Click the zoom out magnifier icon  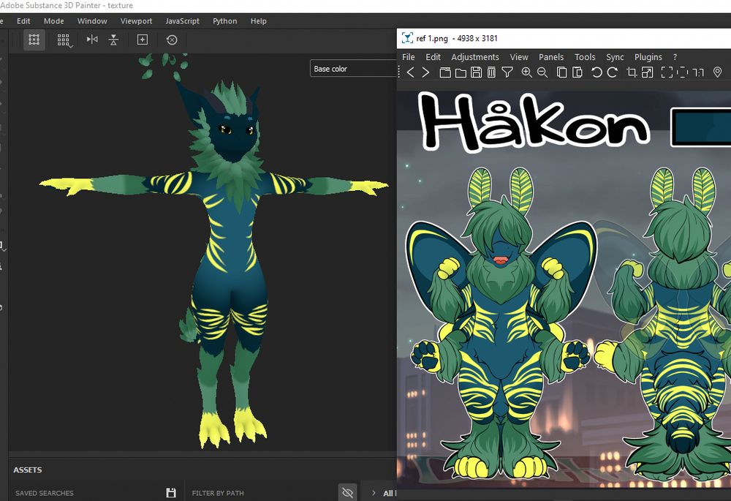(x=542, y=72)
